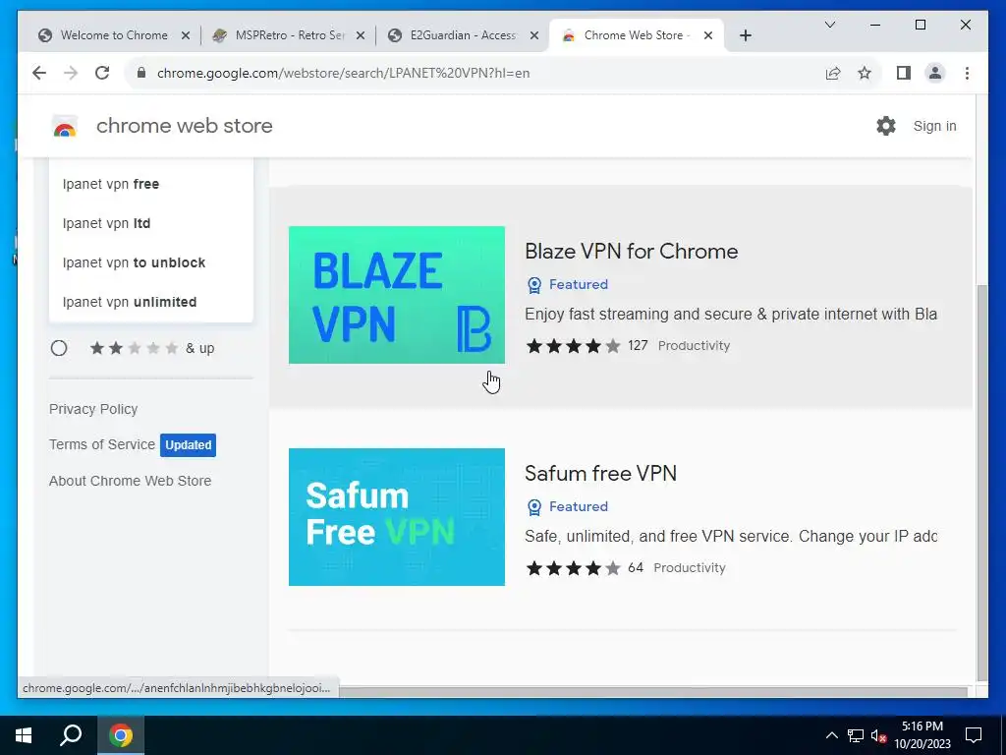
Task: Click Featured badge under Safum VPN
Action: [x=567, y=506]
